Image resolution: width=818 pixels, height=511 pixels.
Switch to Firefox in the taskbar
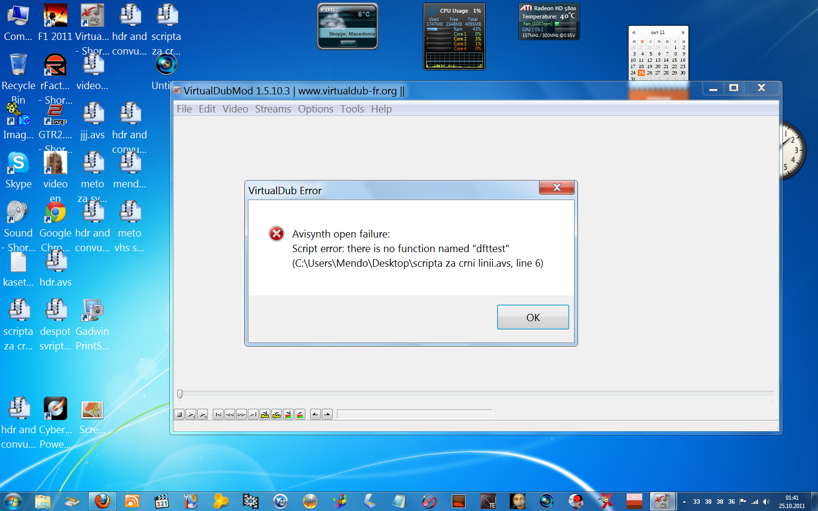[x=102, y=501]
